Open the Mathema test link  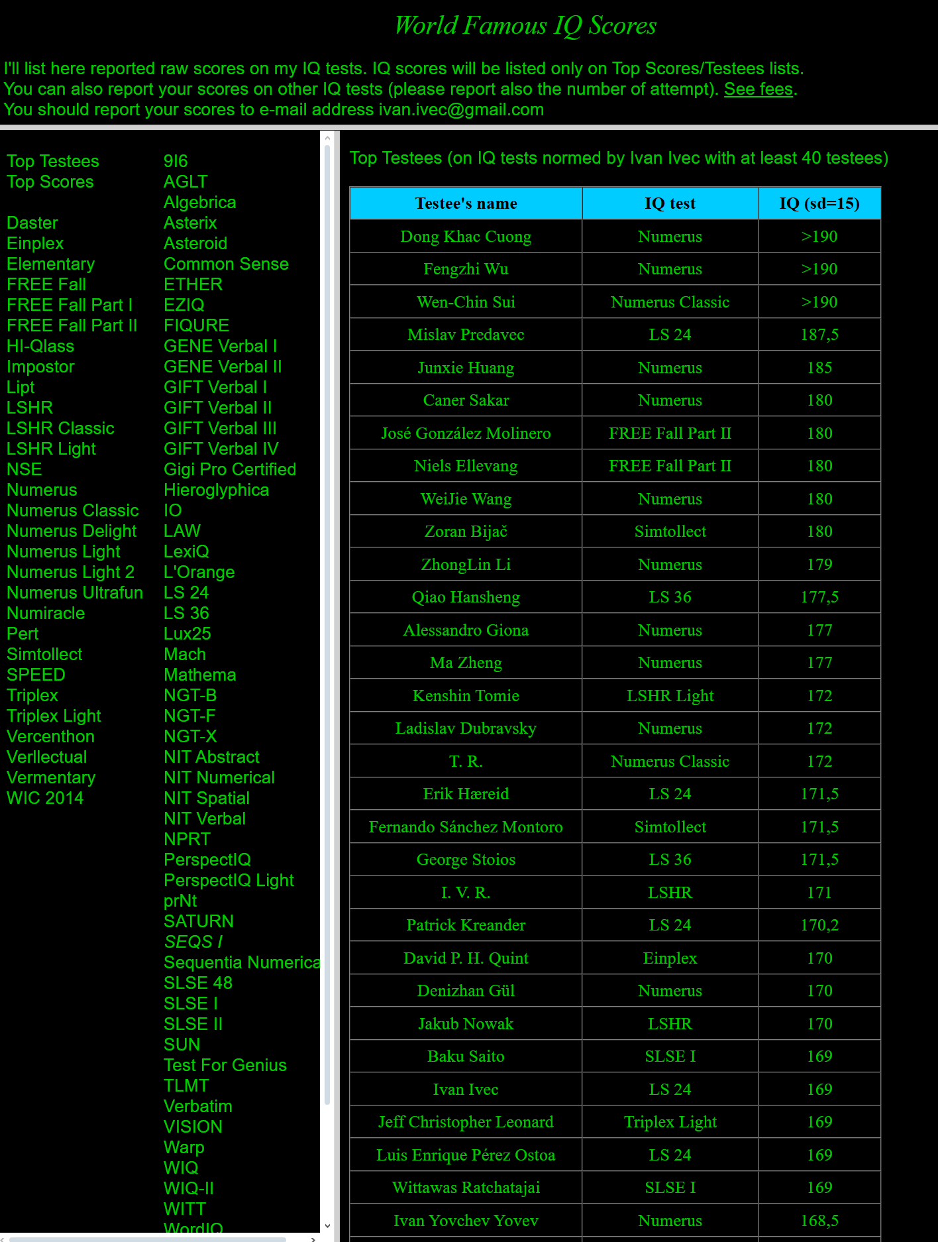click(x=200, y=675)
